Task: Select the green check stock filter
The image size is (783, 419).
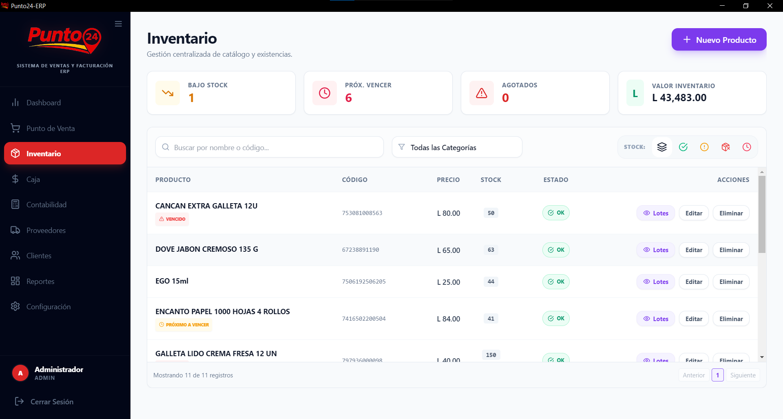Action: coord(683,147)
